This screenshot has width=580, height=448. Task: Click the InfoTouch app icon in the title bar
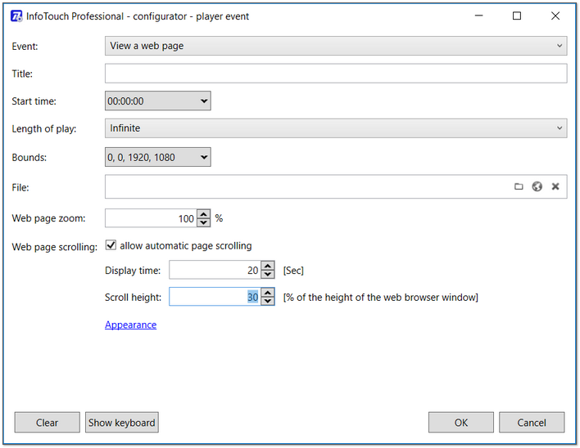point(16,16)
